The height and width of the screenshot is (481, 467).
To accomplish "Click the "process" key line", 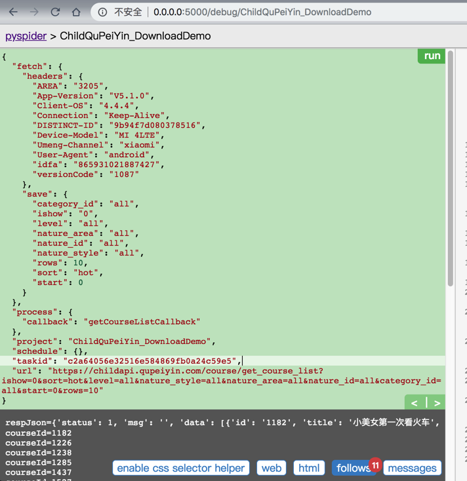I will click(x=43, y=312).
